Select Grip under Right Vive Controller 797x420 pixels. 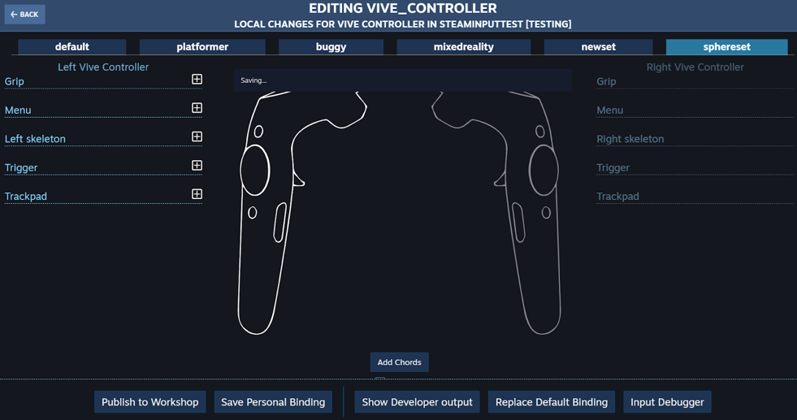point(695,81)
